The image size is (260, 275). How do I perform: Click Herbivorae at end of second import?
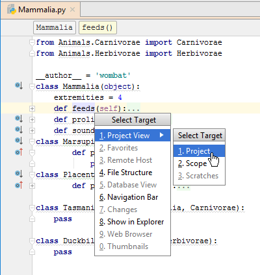(x=200, y=53)
